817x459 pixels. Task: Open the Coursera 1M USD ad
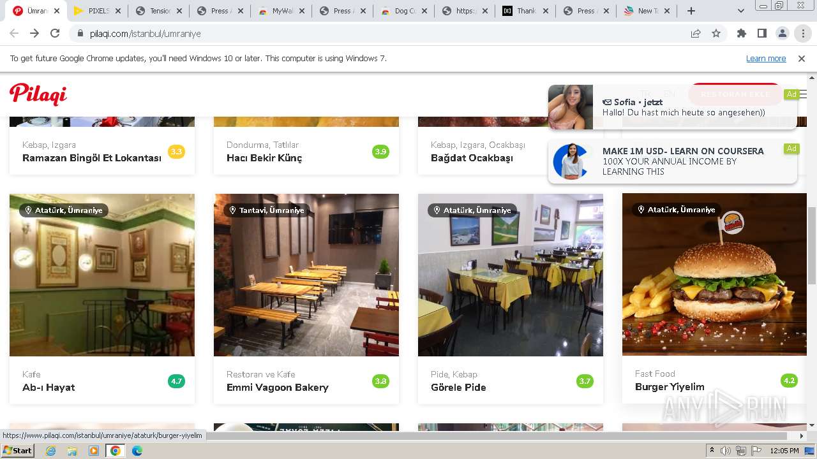(673, 161)
